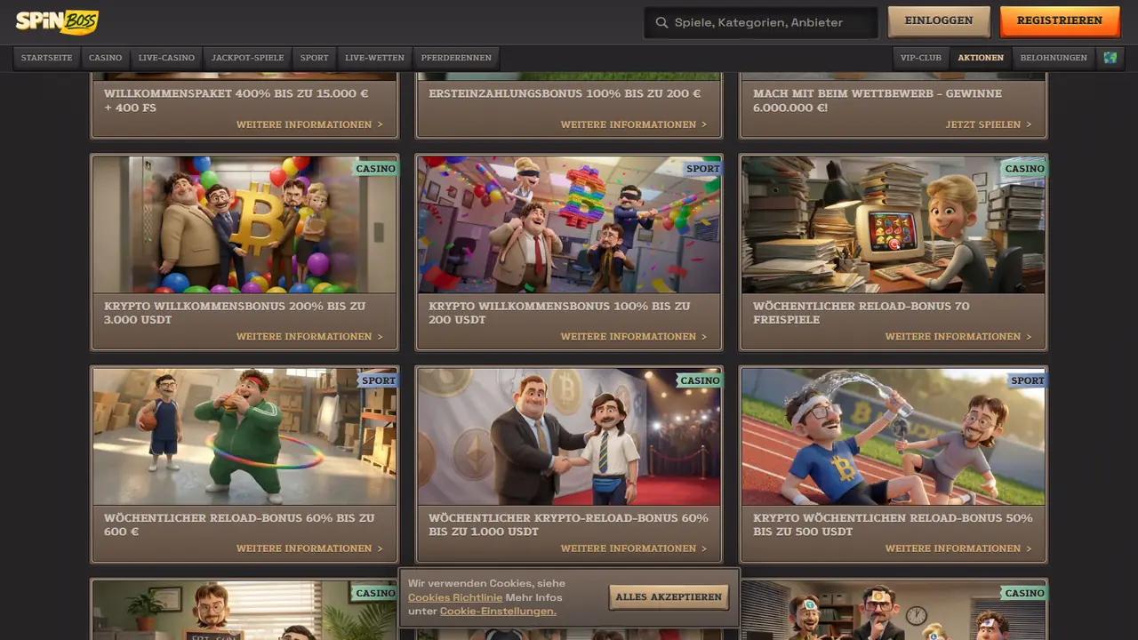Click the SpinBoss logo

(x=57, y=21)
